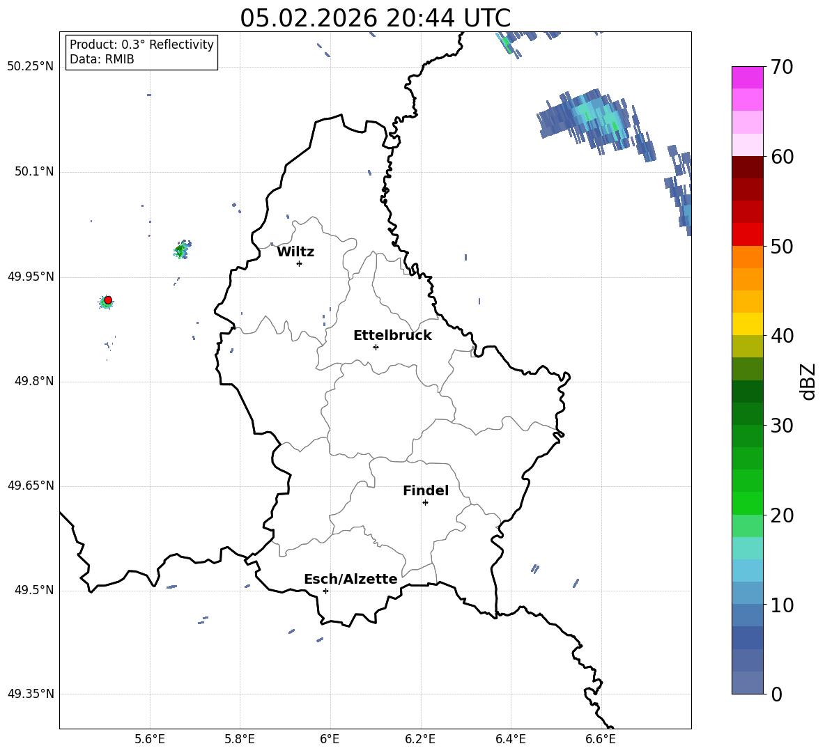
Task: Select the Findel station label
Action: [426, 490]
